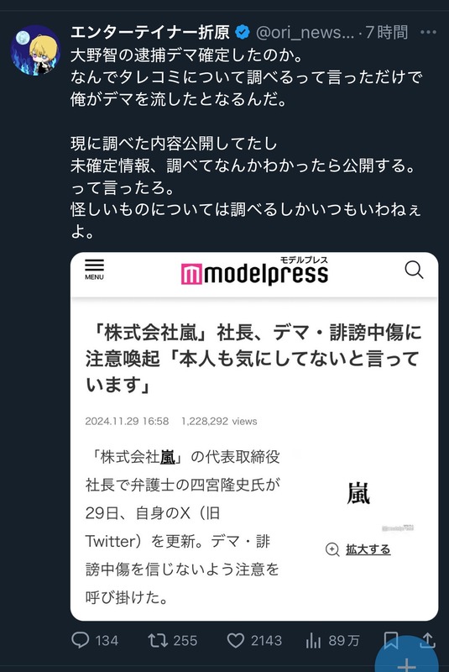Image resolution: width=449 pixels, height=672 pixels.
Task: Open the @ori_news handle link
Action: point(305,33)
